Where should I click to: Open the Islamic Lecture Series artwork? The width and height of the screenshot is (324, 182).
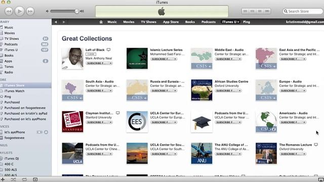pyautogui.click(x=137, y=59)
